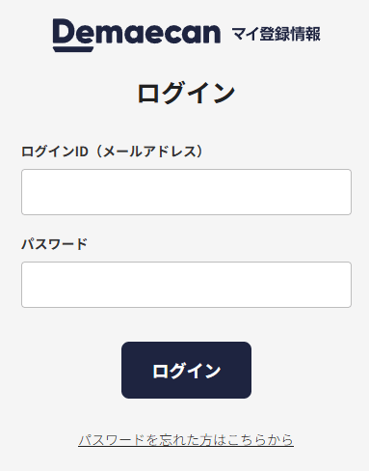Click the ログインID(メールアドレス)label
Viewport: 369px width, 471px height.
coord(112,152)
